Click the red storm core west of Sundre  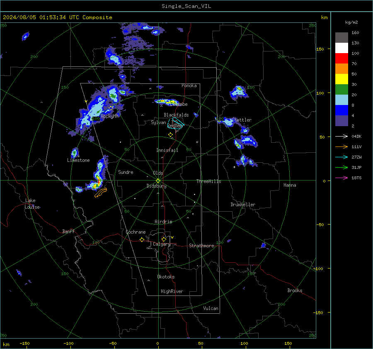tap(99, 182)
